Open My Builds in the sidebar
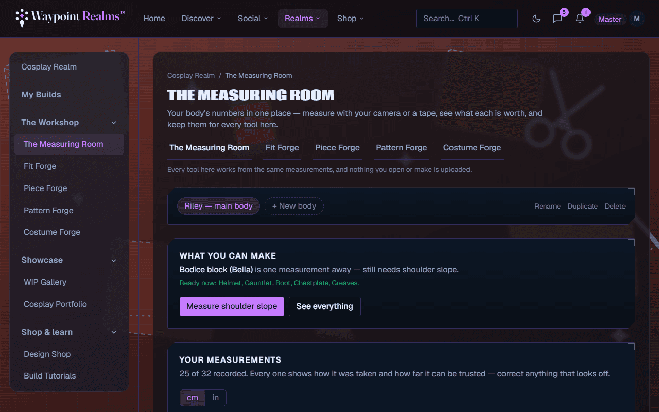 [70, 95]
